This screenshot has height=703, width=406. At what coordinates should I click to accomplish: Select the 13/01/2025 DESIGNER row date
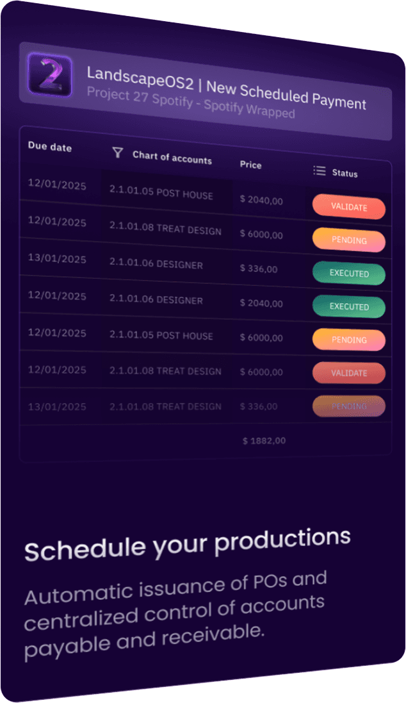pos(57,259)
